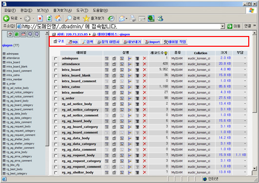Switch to the 질의 마법사 tab
This screenshot has width=259, height=183.
[108, 42]
